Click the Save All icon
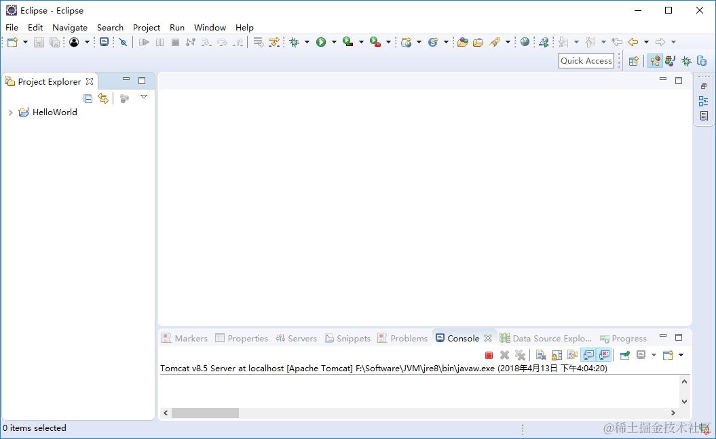Viewport: 716px width, 439px height. 54,43
